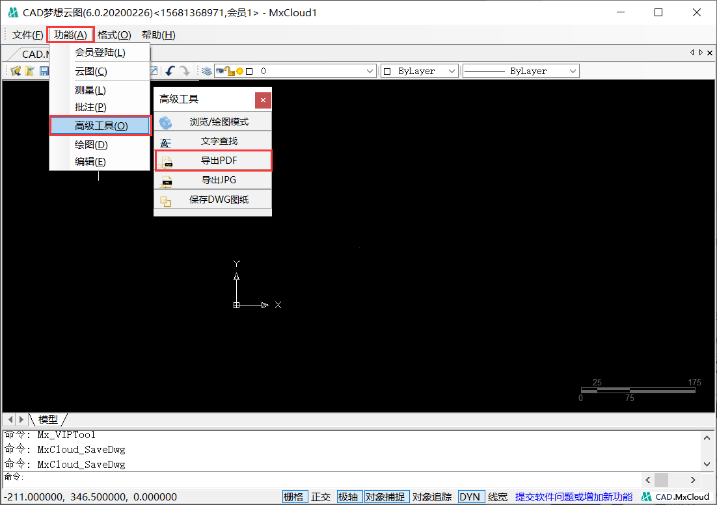This screenshot has width=717, height=505.
Task: Click the JPG file icon in 高级工具
Action: coord(167,182)
